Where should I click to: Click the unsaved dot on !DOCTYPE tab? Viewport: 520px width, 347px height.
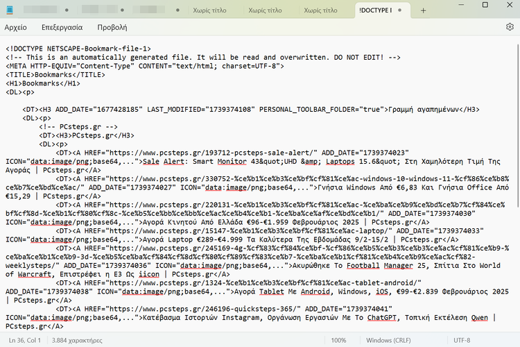pos(399,10)
